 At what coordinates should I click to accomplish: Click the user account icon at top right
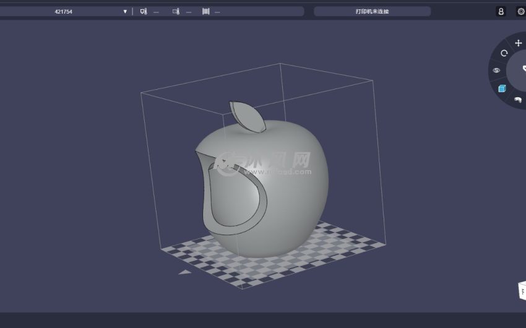click(501, 11)
